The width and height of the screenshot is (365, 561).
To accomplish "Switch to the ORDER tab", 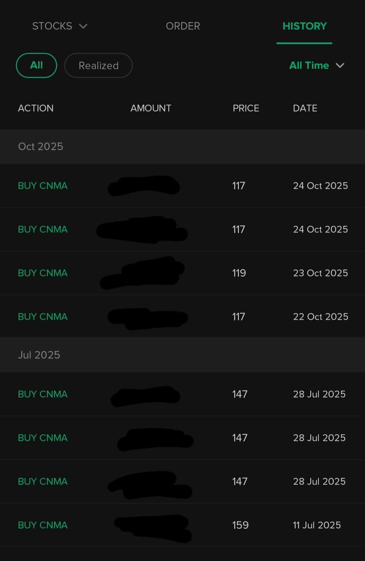I will [183, 26].
